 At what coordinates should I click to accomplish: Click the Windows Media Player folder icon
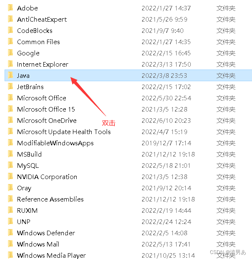coord(10,255)
